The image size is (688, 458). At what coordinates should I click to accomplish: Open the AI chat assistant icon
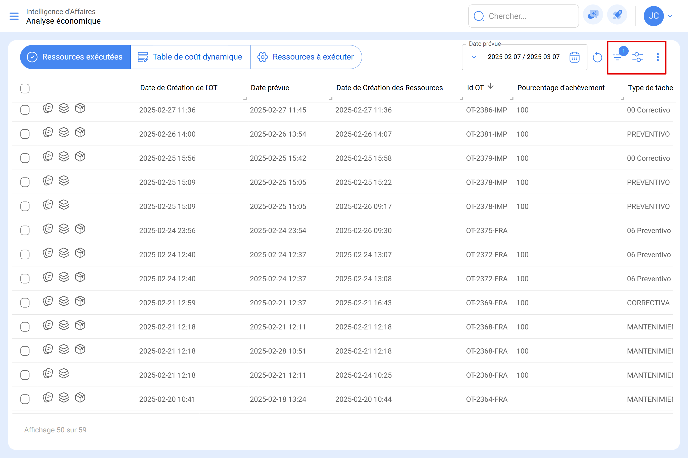(593, 15)
